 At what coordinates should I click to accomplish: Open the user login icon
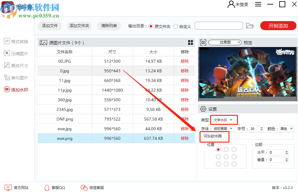(x=231, y=4)
